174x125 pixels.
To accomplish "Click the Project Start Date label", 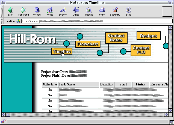I will click(55, 72).
